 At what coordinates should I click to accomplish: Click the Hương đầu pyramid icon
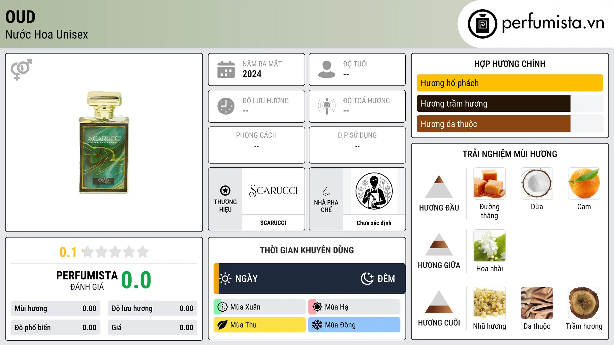coord(439,187)
